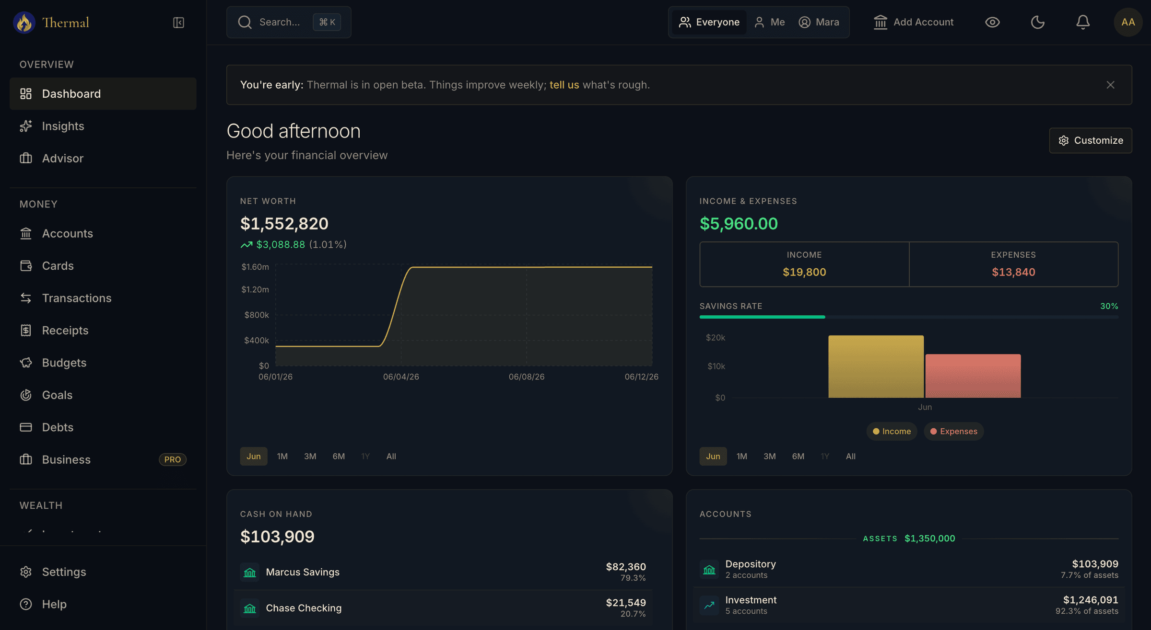The width and height of the screenshot is (1151, 630).
Task: Switch the view filter to Me
Action: [769, 22]
